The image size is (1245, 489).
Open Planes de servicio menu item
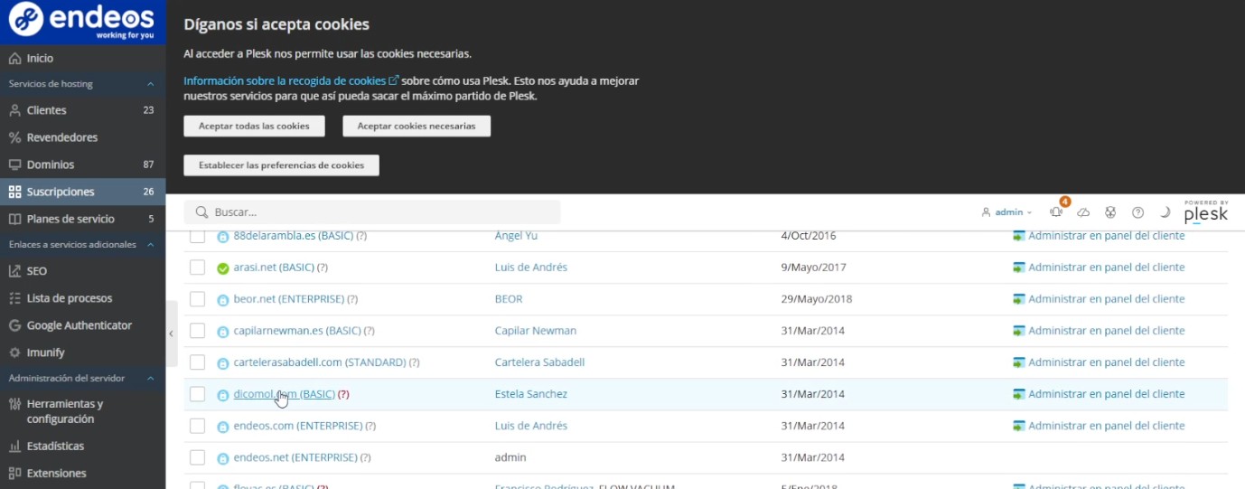(70, 219)
